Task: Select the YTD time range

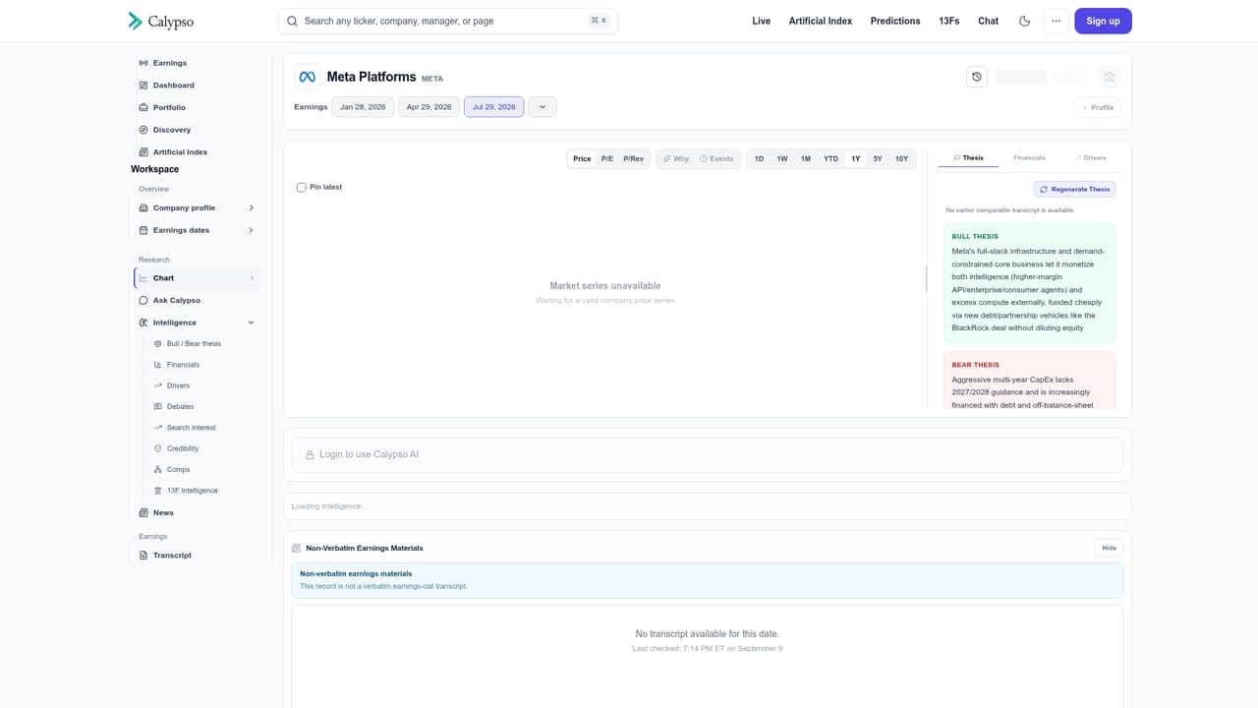Action: coord(830,158)
